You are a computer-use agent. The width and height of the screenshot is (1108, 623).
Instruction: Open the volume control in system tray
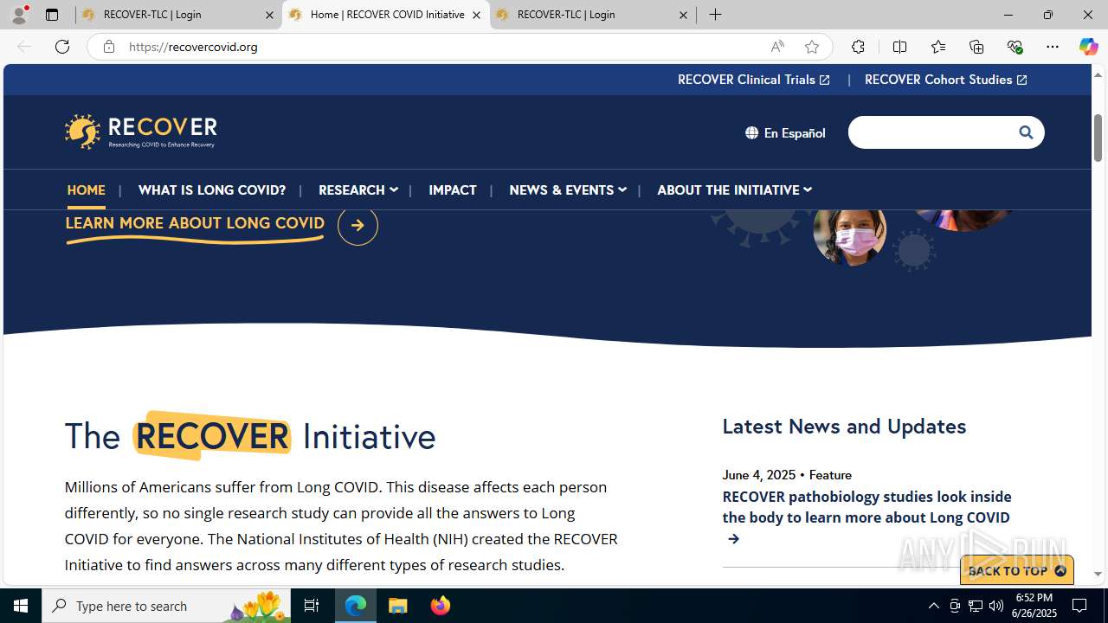[x=996, y=606]
